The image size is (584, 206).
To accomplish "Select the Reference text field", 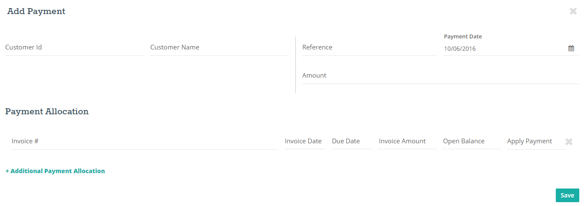I will tap(370, 47).
